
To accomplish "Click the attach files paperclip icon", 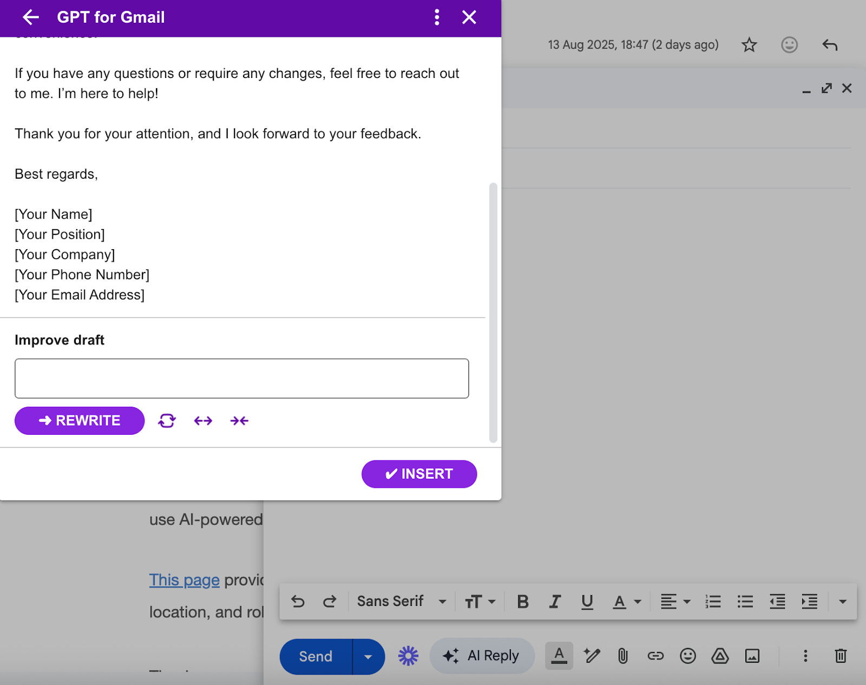I will point(623,656).
